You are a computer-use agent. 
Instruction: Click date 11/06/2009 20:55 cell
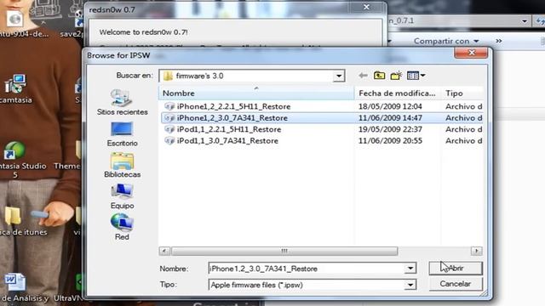390,141
